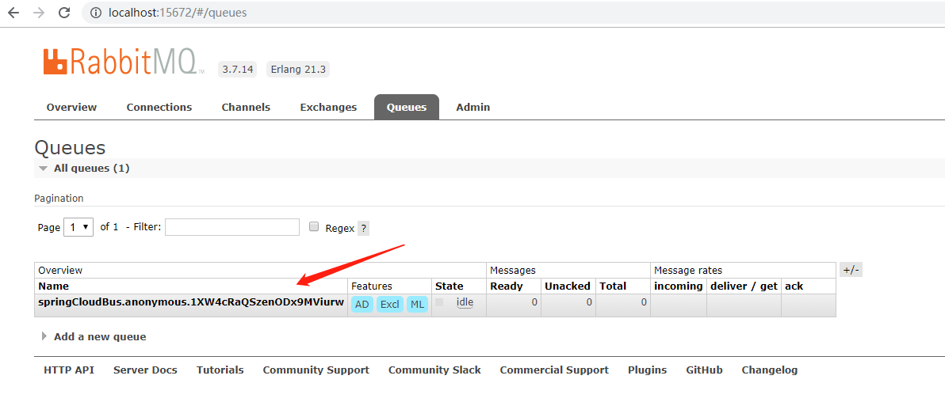The width and height of the screenshot is (945, 402).
Task: Sort by Ready column header
Action: click(x=507, y=286)
